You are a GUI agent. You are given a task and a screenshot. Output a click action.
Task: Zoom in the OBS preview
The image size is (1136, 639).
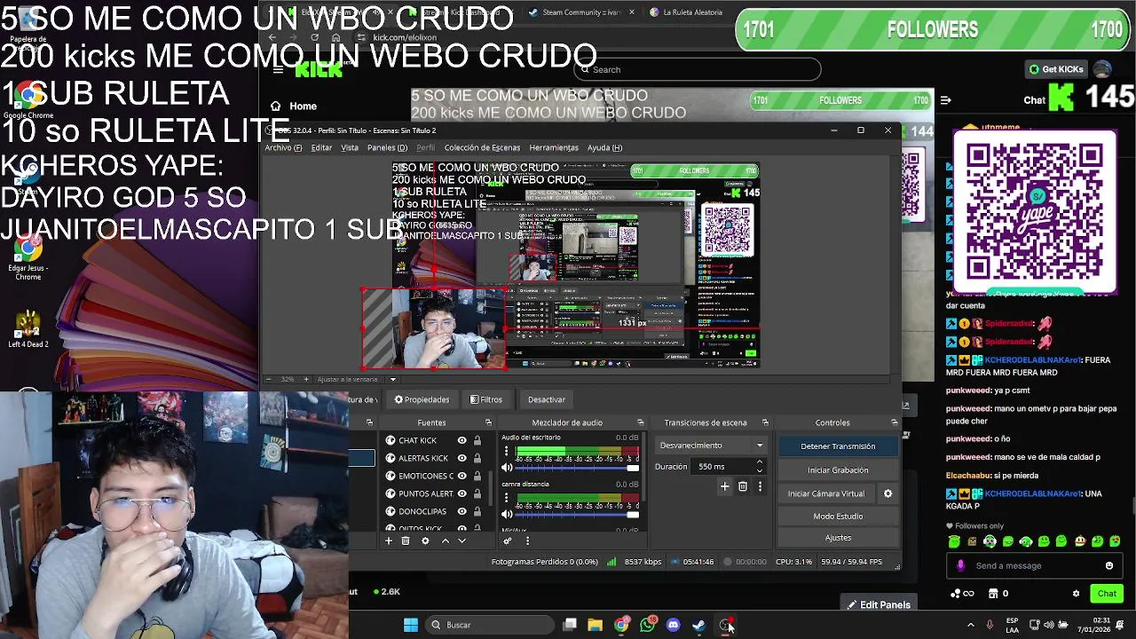[306, 379]
